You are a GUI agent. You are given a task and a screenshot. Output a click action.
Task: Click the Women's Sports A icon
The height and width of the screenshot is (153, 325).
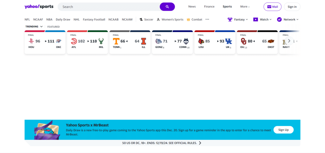click(x=158, y=19)
